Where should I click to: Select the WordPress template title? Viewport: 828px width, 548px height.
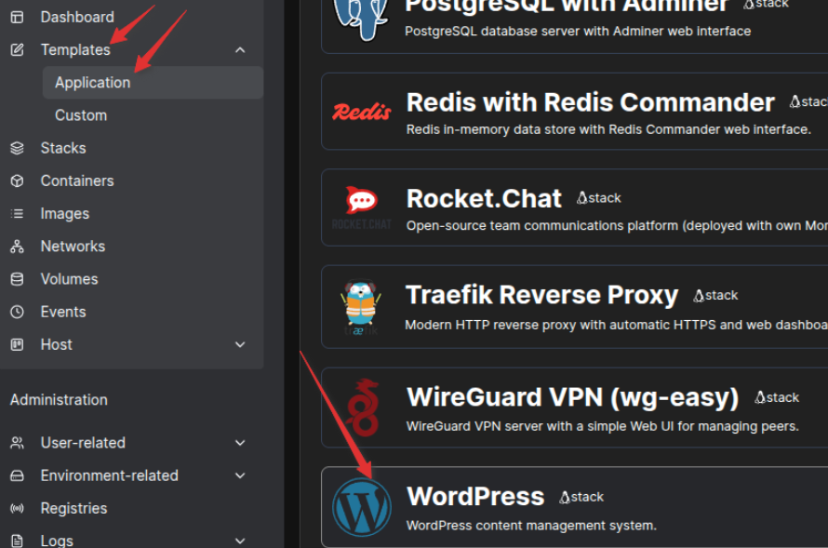pos(475,496)
